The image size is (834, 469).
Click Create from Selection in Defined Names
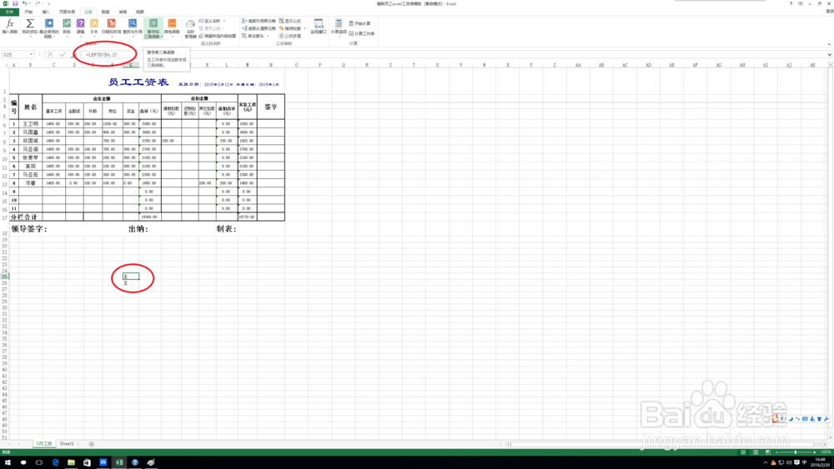[x=218, y=36]
